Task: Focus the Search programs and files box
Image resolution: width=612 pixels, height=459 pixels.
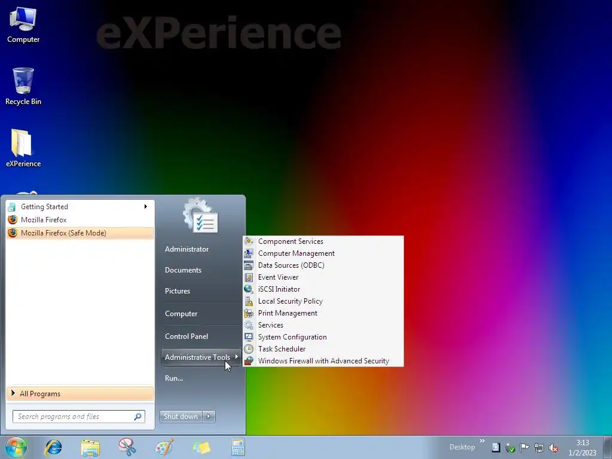Action: (x=79, y=417)
